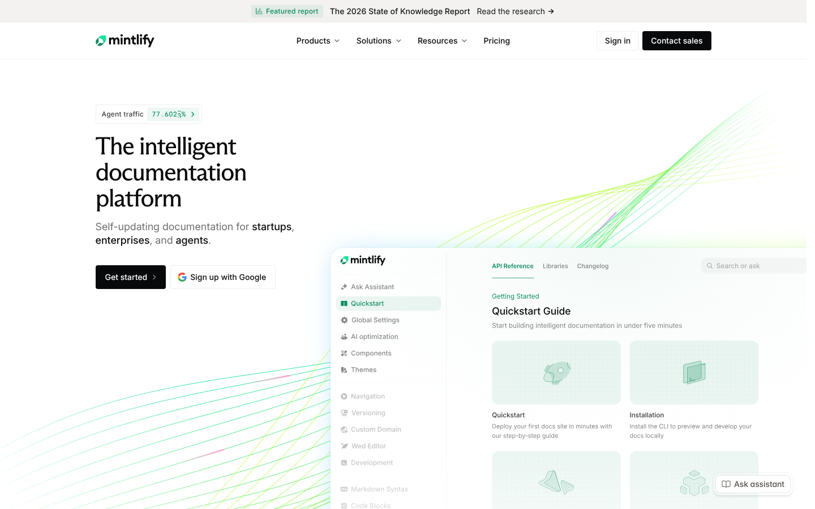Click the magnifier icon in the search box

[x=710, y=266]
